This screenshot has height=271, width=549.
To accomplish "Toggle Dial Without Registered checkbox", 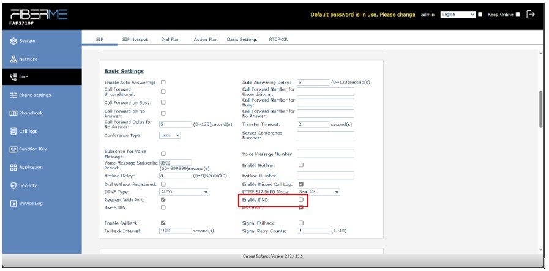I will coord(163,184).
